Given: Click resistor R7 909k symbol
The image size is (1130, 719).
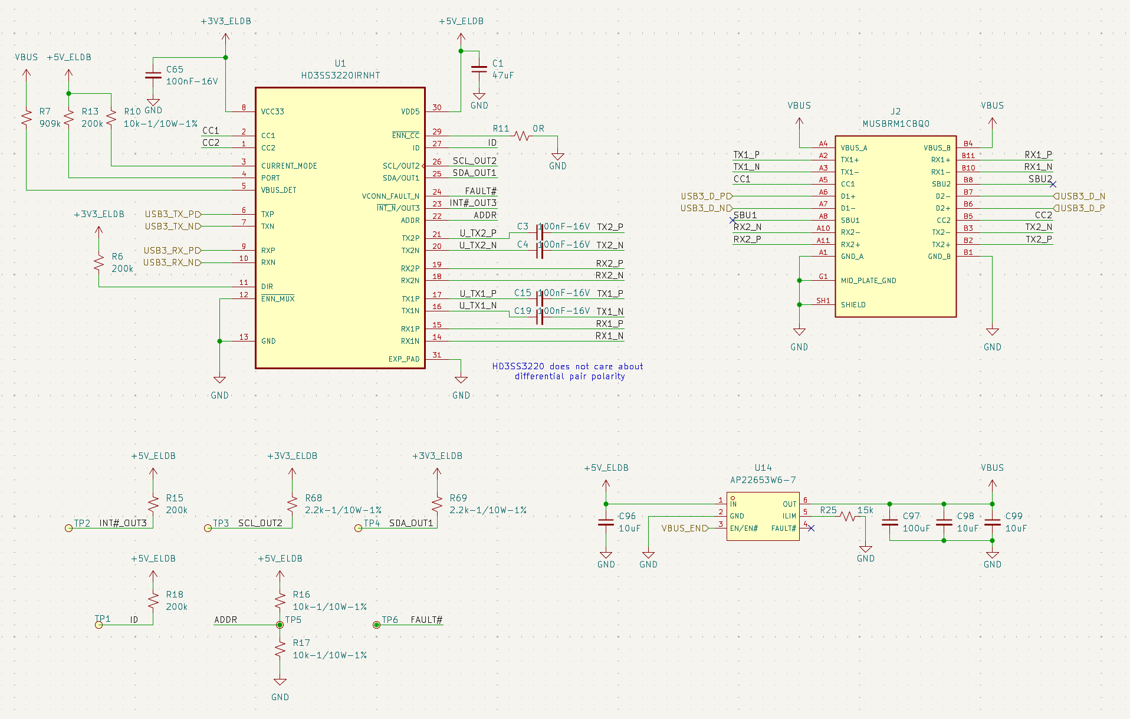Looking at the screenshot, I should [27, 117].
